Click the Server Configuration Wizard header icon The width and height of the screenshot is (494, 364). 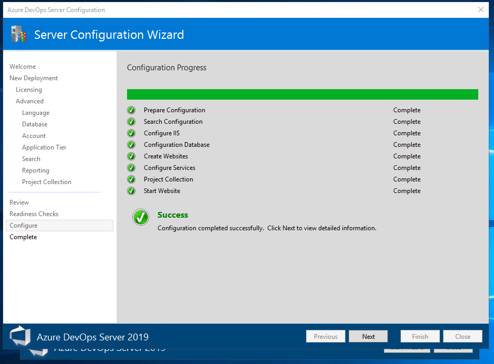coord(18,34)
